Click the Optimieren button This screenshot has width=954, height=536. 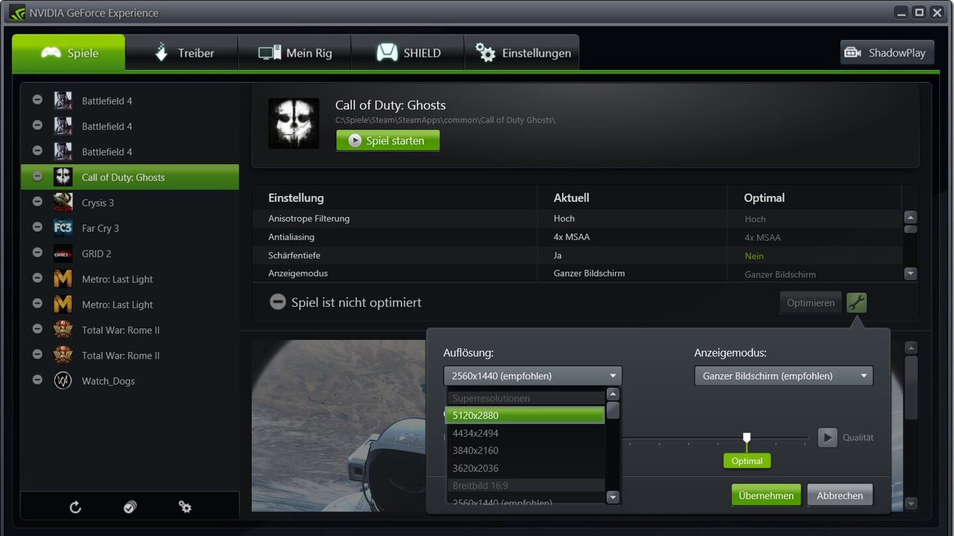(810, 302)
